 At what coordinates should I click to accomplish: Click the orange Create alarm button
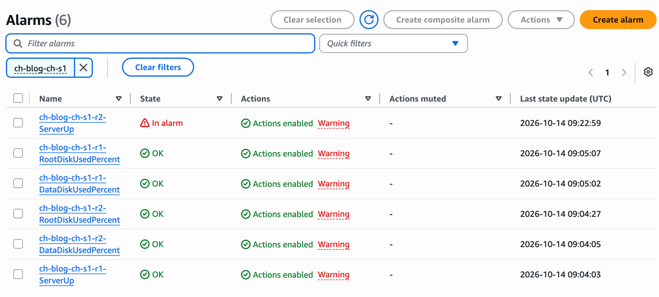618,19
